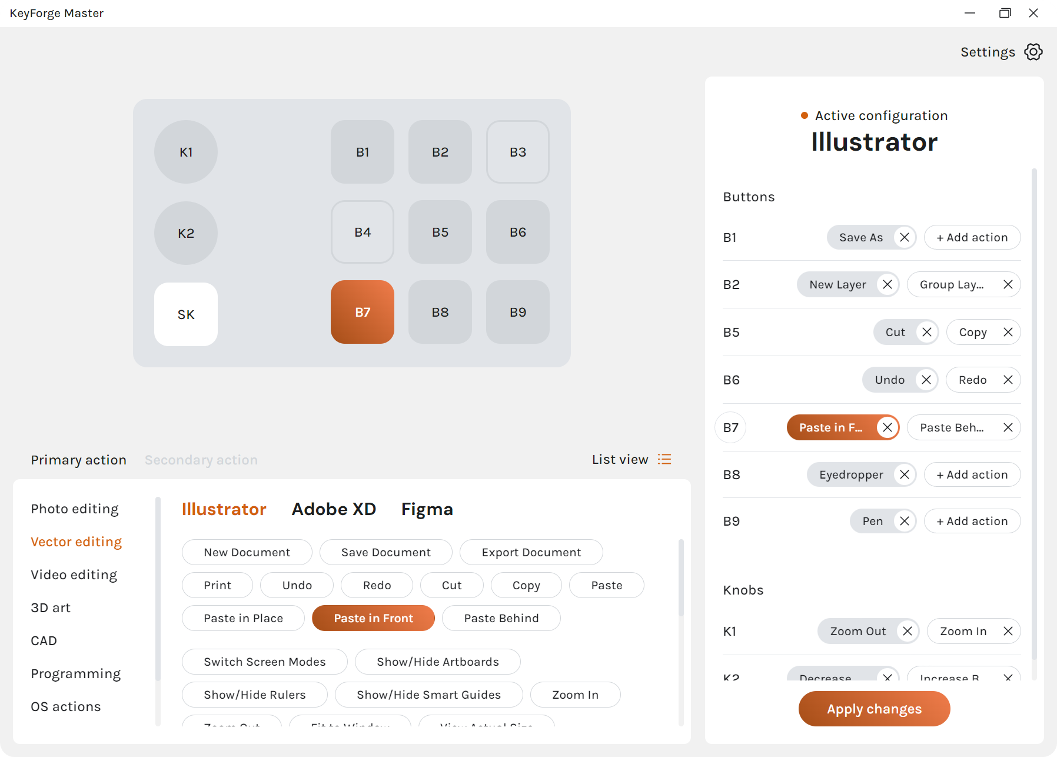Viewport: 1057px width, 757px height.
Task: Select device button B4
Action: click(x=363, y=232)
